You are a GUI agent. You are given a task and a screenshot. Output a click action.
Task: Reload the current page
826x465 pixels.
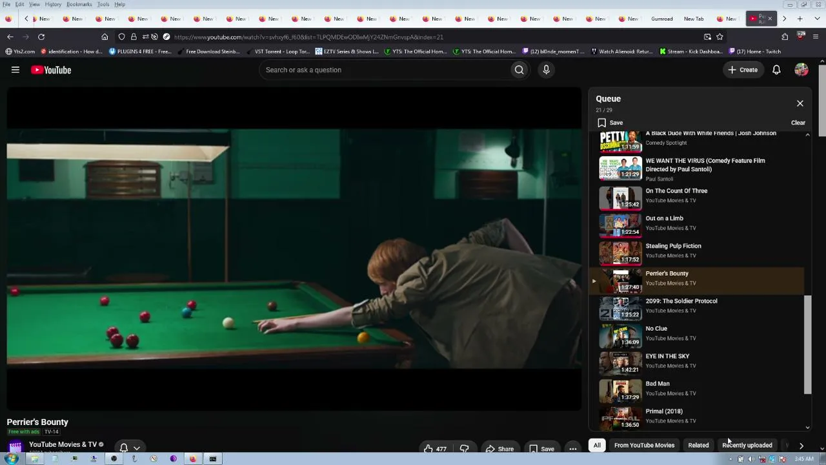point(41,37)
